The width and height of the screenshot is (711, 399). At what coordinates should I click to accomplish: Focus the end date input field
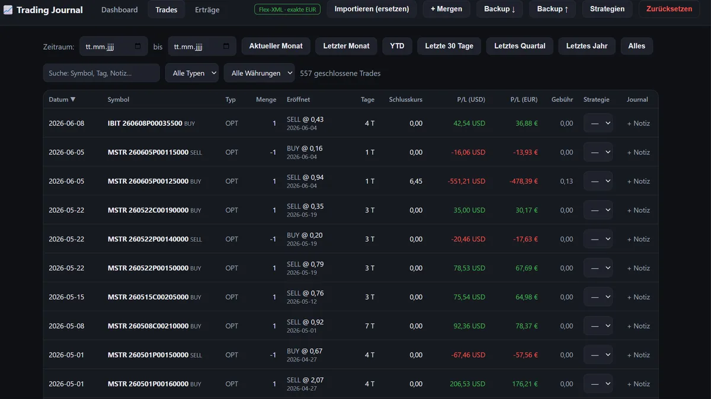click(x=202, y=46)
